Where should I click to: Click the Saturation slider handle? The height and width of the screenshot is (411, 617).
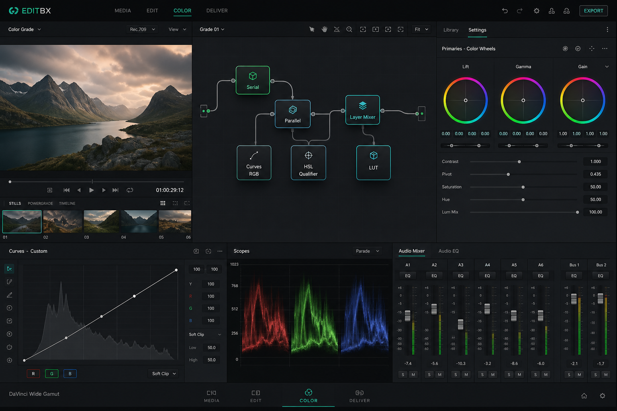point(523,187)
